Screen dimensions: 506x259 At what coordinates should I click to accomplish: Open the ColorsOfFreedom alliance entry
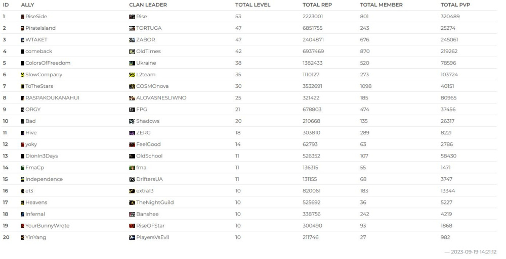(x=48, y=63)
